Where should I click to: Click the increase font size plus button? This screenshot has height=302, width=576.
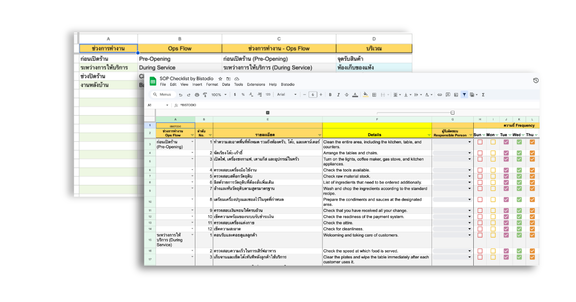coord(322,95)
